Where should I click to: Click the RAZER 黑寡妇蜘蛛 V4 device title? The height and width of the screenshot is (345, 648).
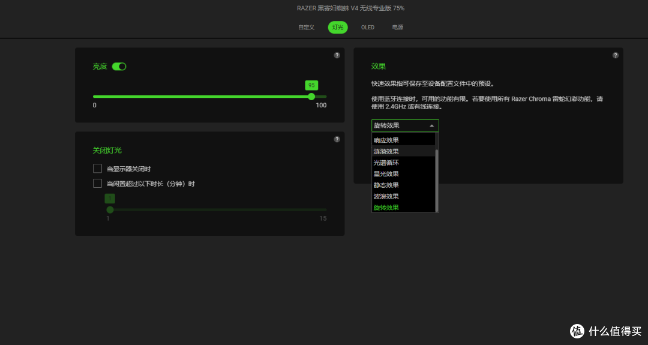(x=350, y=8)
